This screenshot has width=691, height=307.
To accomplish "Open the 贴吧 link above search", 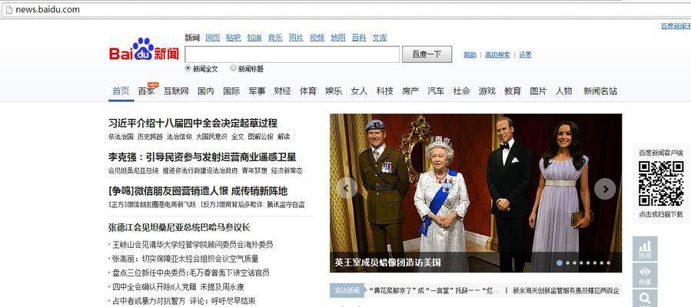I will click(234, 38).
